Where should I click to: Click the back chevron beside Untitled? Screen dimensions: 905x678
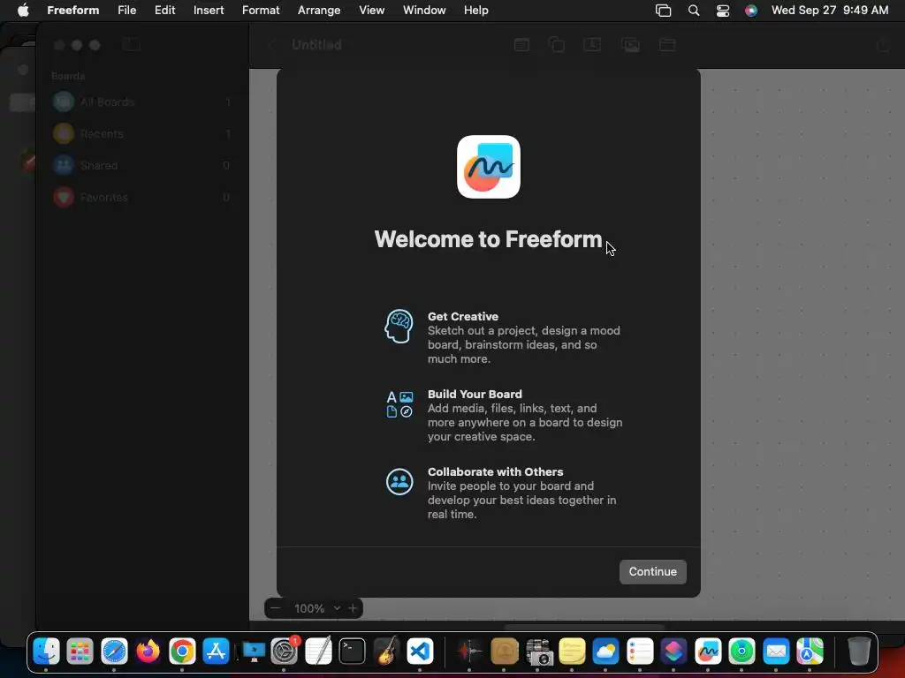point(272,45)
